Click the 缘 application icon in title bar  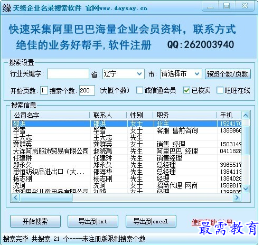[7, 8]
